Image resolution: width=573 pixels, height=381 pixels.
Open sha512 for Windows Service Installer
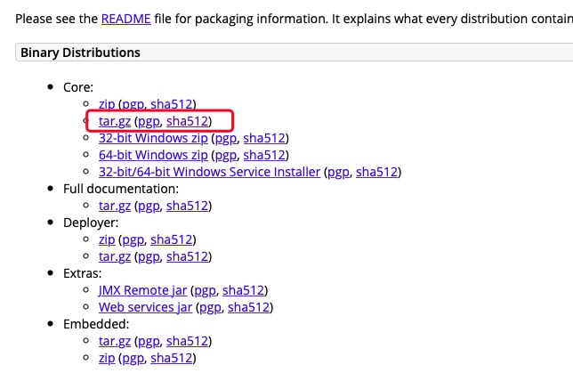tap(376, 172)
